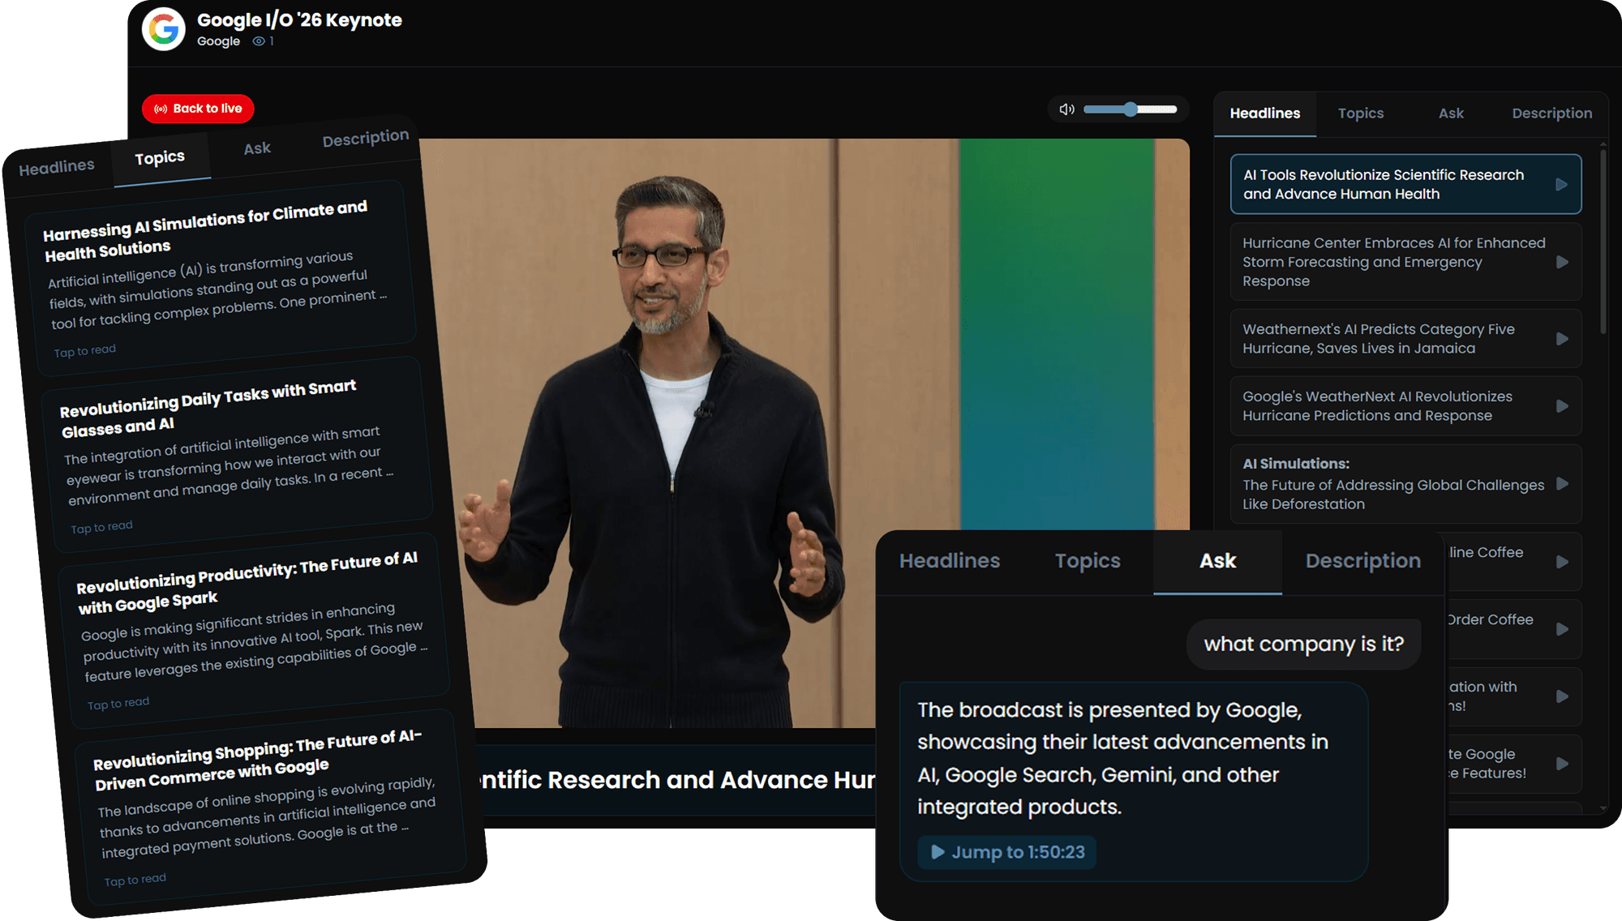Open Headlines tab in right sidebar
This screenshot has height=921, width=1622.
tap(1264, 114)
